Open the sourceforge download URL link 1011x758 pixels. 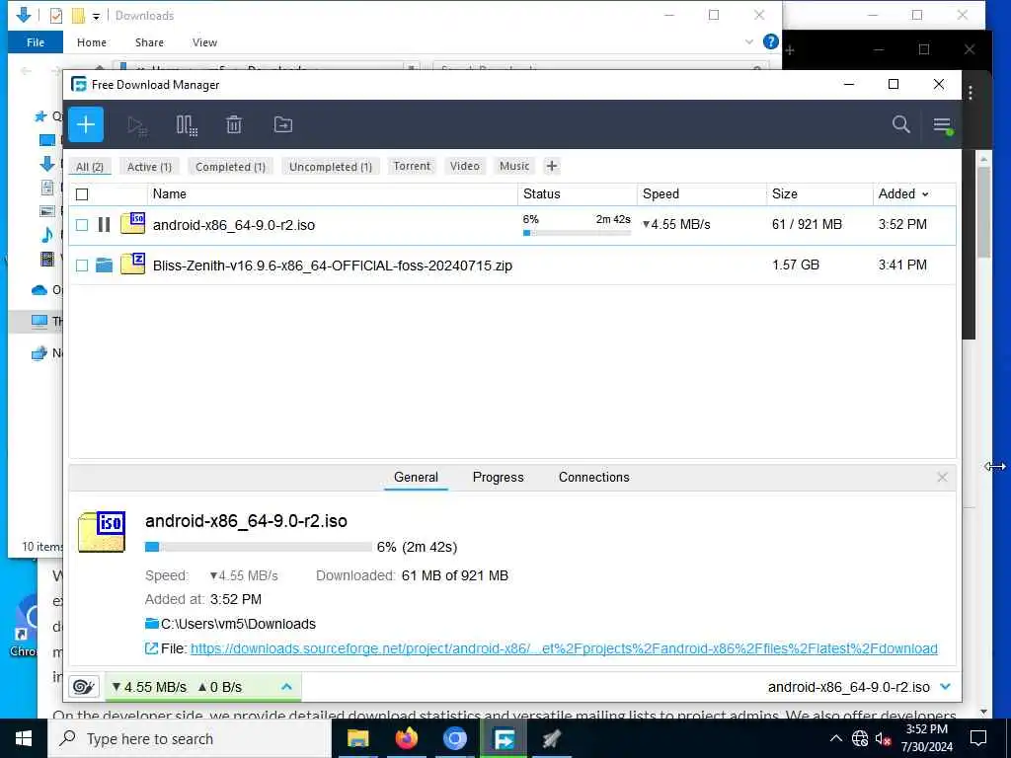point(564,648)
